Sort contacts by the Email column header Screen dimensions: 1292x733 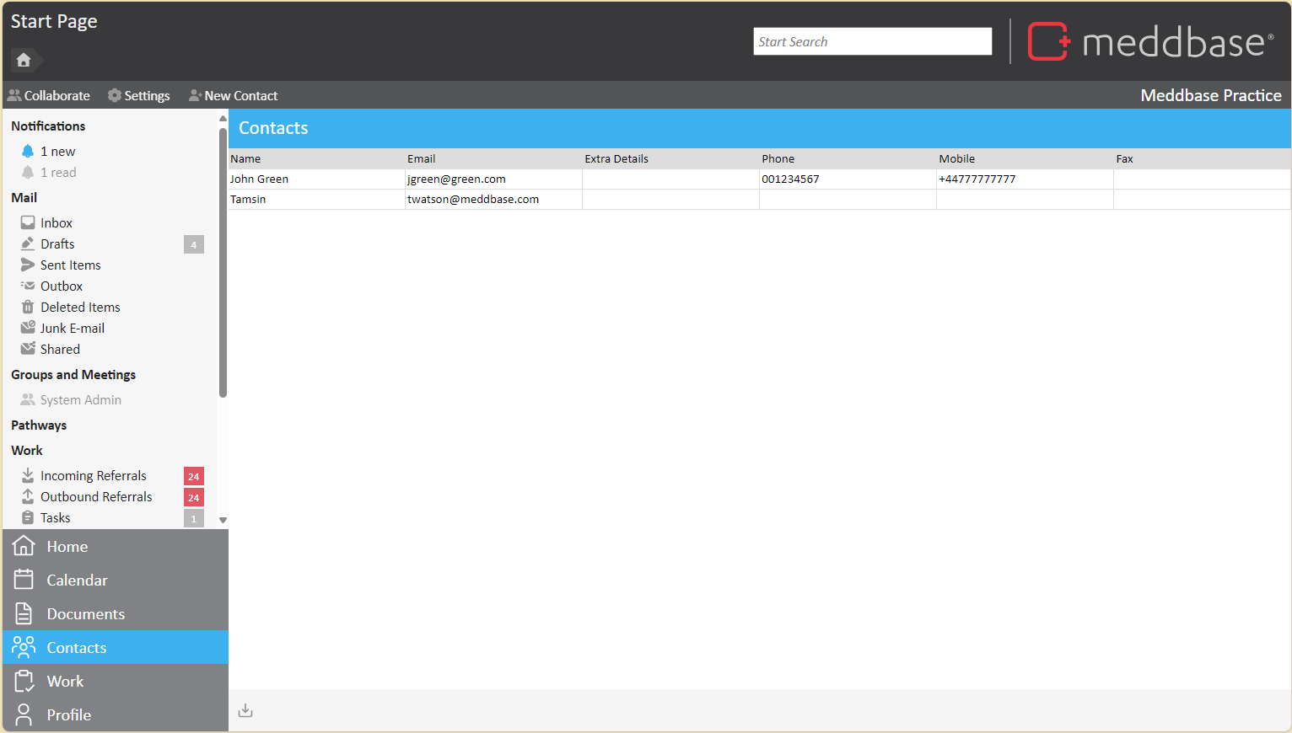(x=421, y=159)
